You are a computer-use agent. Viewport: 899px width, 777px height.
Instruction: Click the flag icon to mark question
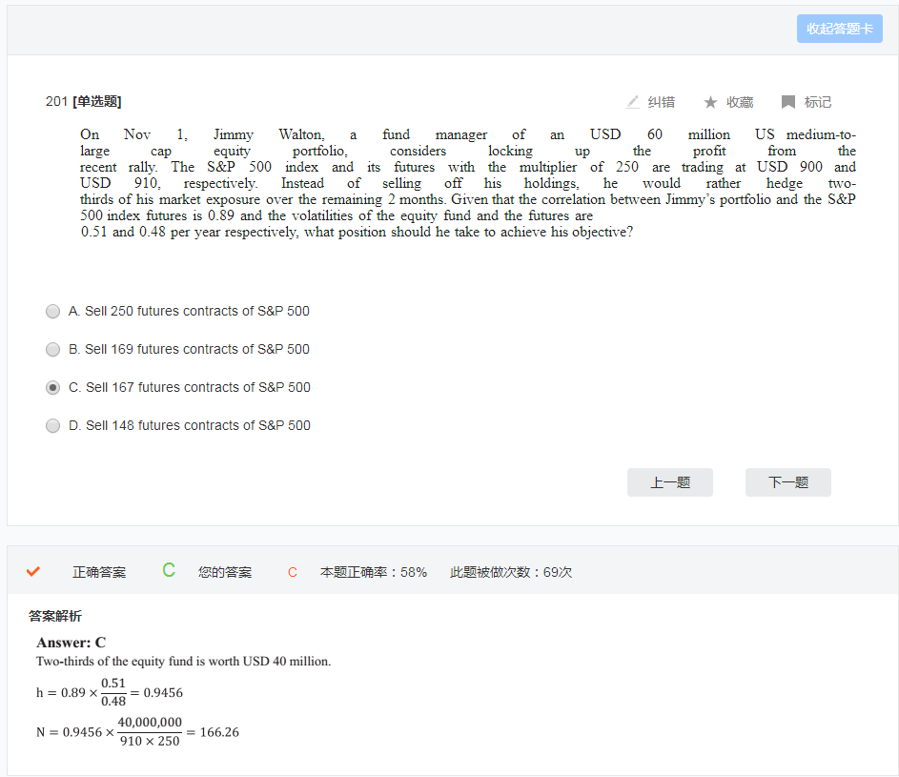pos(788,102)
